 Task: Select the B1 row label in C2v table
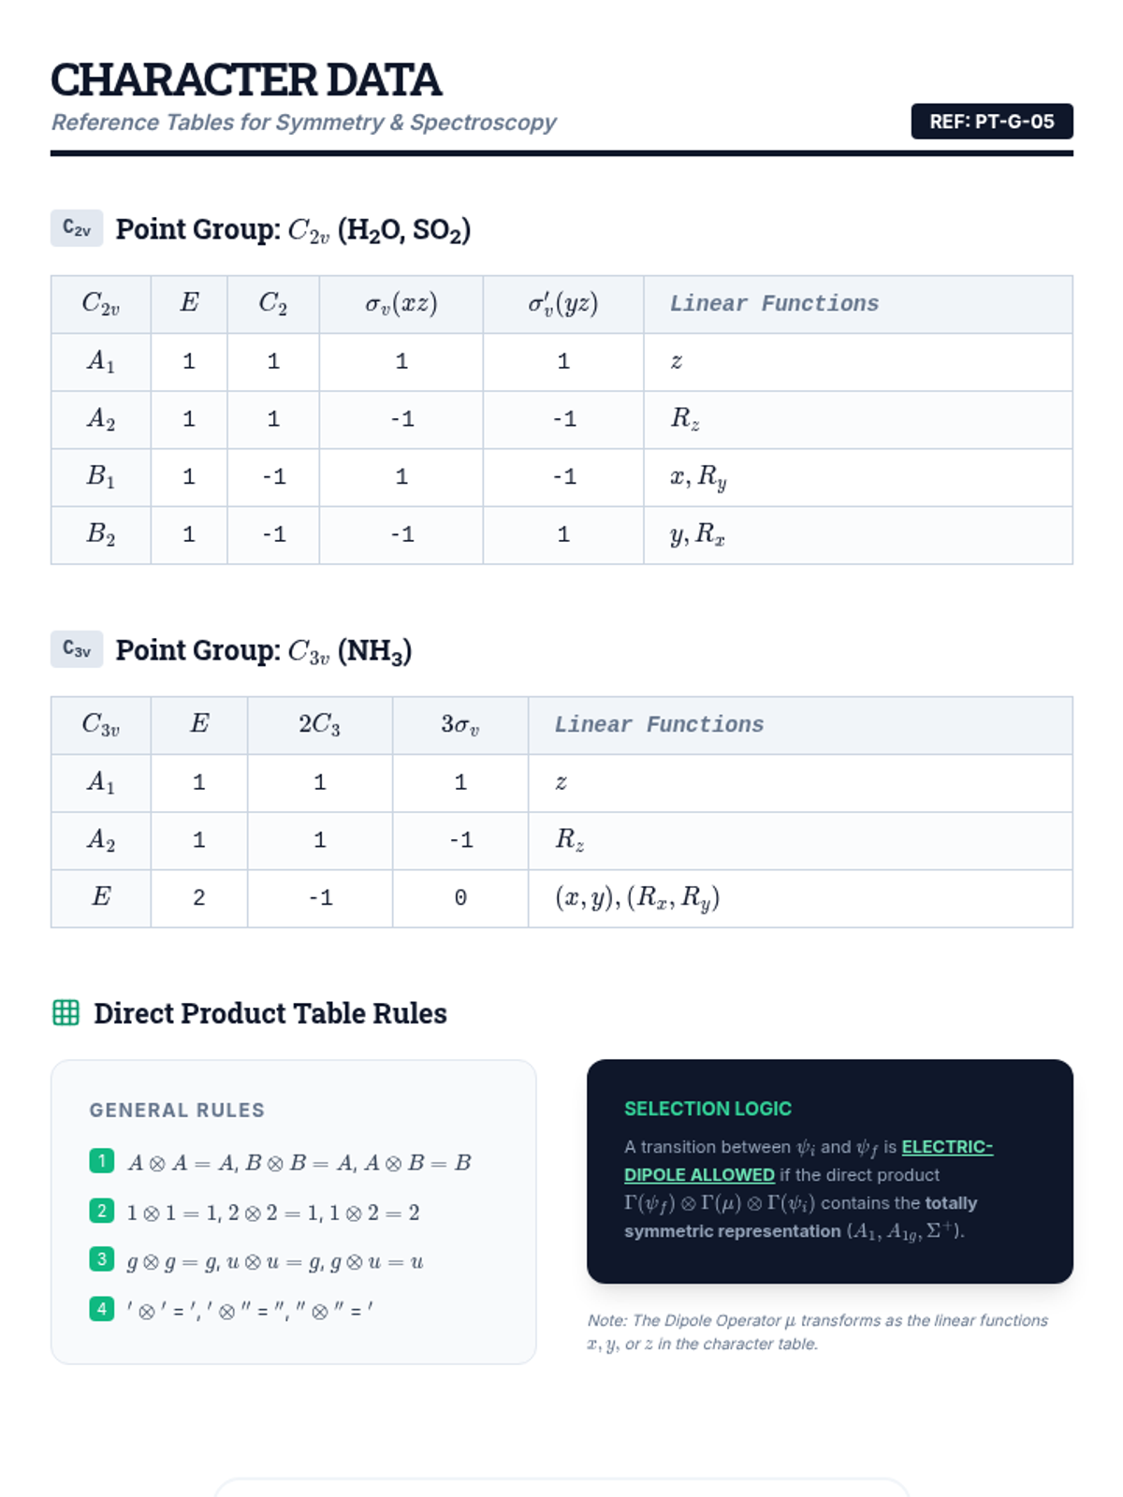[x=101, y=476]
